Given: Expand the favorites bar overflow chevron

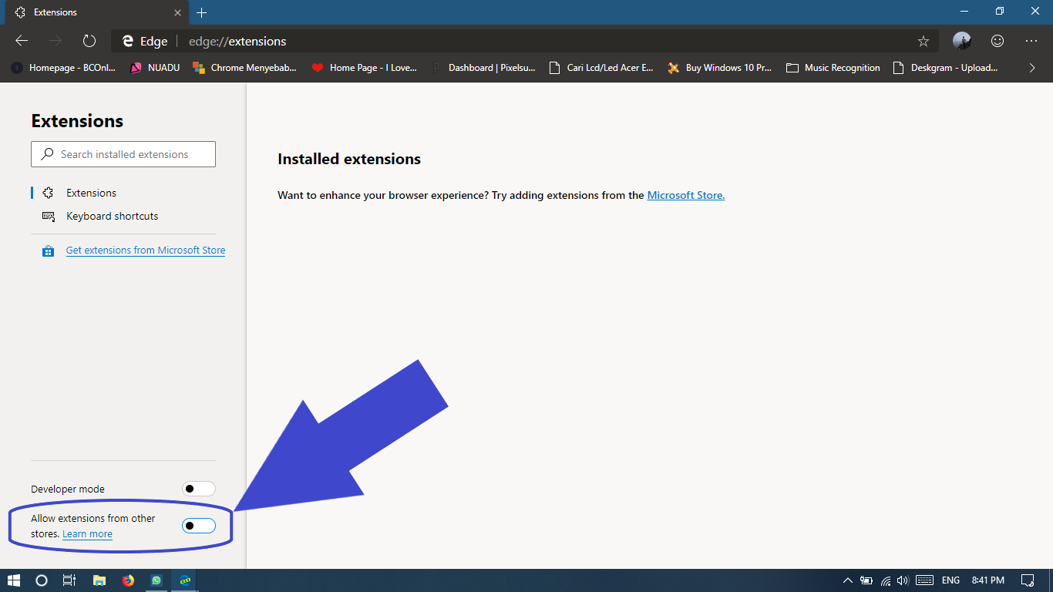Looking at the screenshot, I should (x=1032, y=68).
